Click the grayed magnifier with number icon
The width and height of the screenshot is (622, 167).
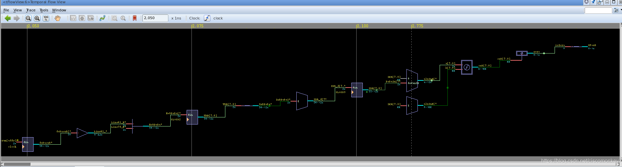(123, 18)
